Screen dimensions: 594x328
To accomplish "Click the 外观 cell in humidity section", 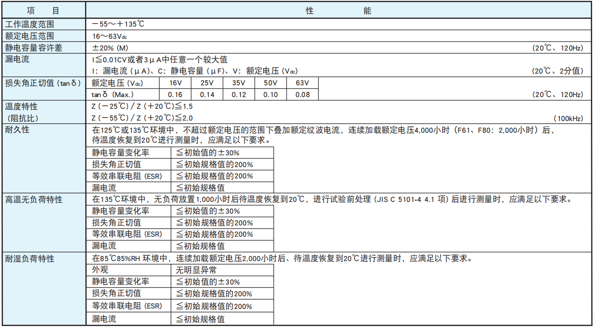I will click(x=100, y=270).
